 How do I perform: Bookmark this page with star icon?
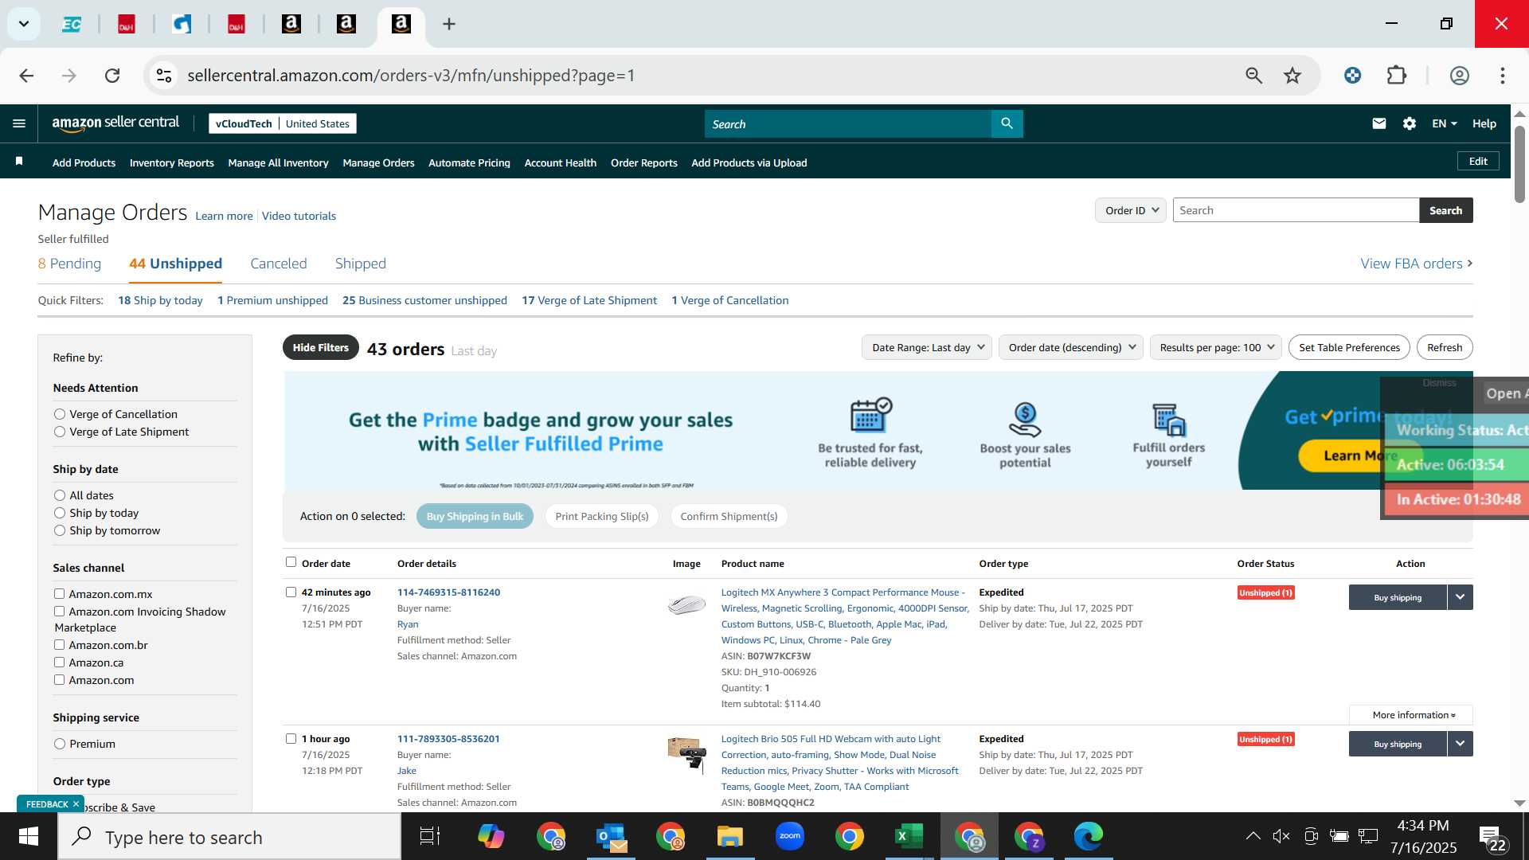1292,76
